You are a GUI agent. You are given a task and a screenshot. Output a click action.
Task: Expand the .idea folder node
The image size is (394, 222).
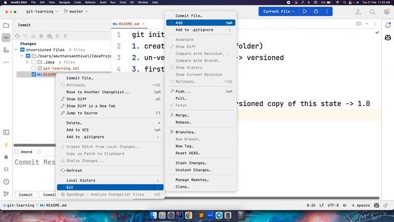tap(27, 62)
